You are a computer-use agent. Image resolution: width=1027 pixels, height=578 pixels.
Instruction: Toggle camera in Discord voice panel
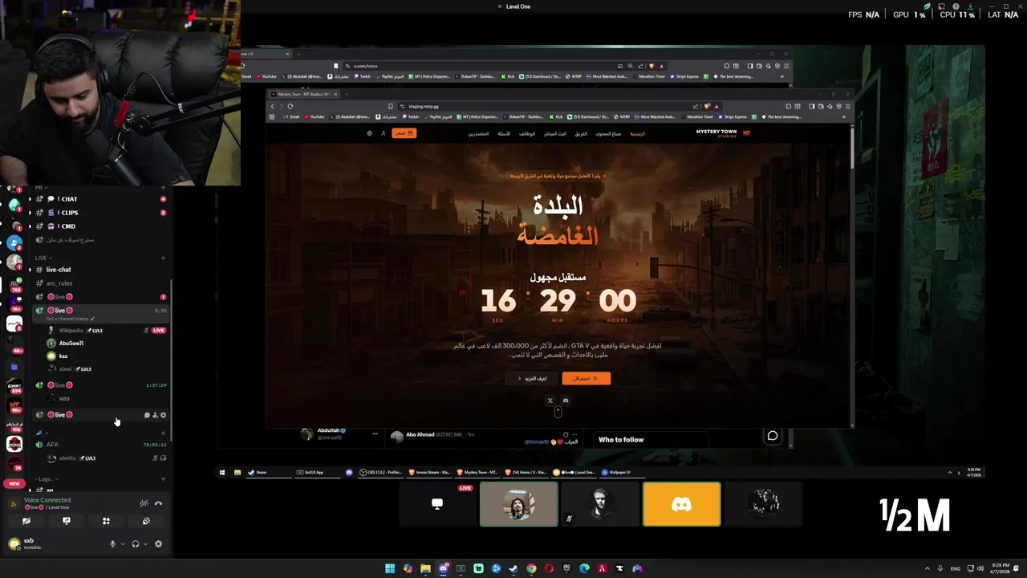26,521
